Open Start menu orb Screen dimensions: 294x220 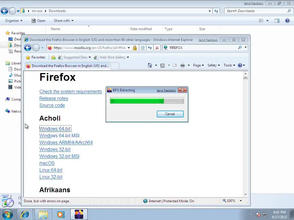click(x=7, y=214)
